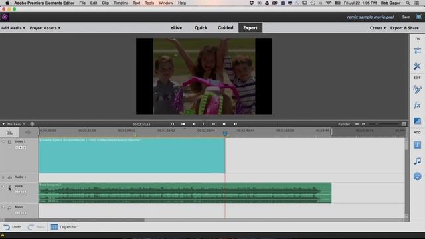425x239 pixels.
Task: Open the Applied Effects panel
Action: [418, 89]
